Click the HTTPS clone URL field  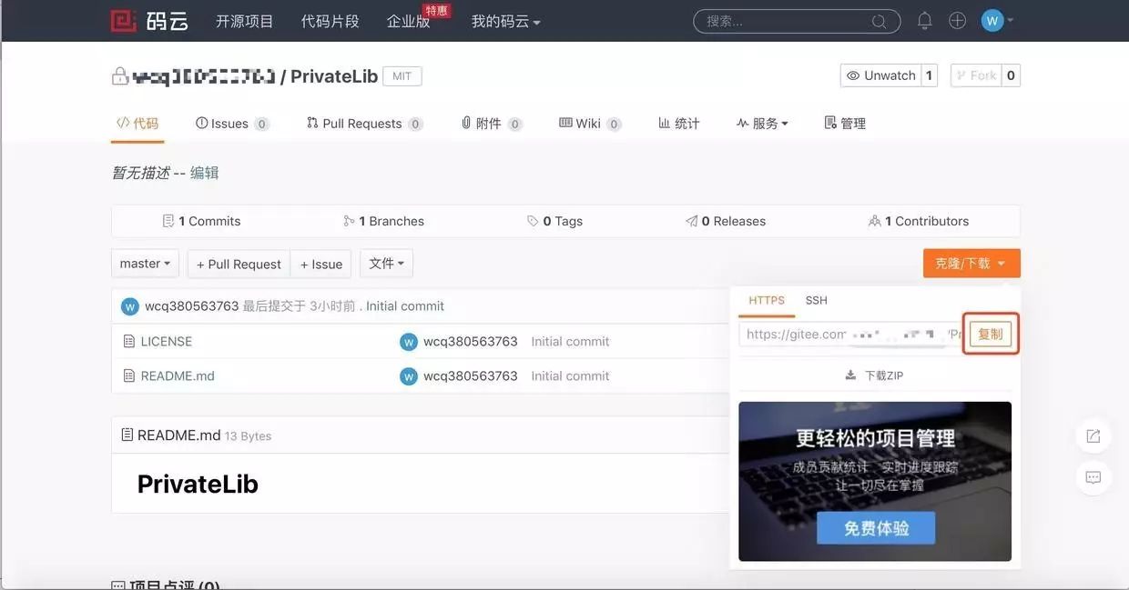click(x=851, y=334)
